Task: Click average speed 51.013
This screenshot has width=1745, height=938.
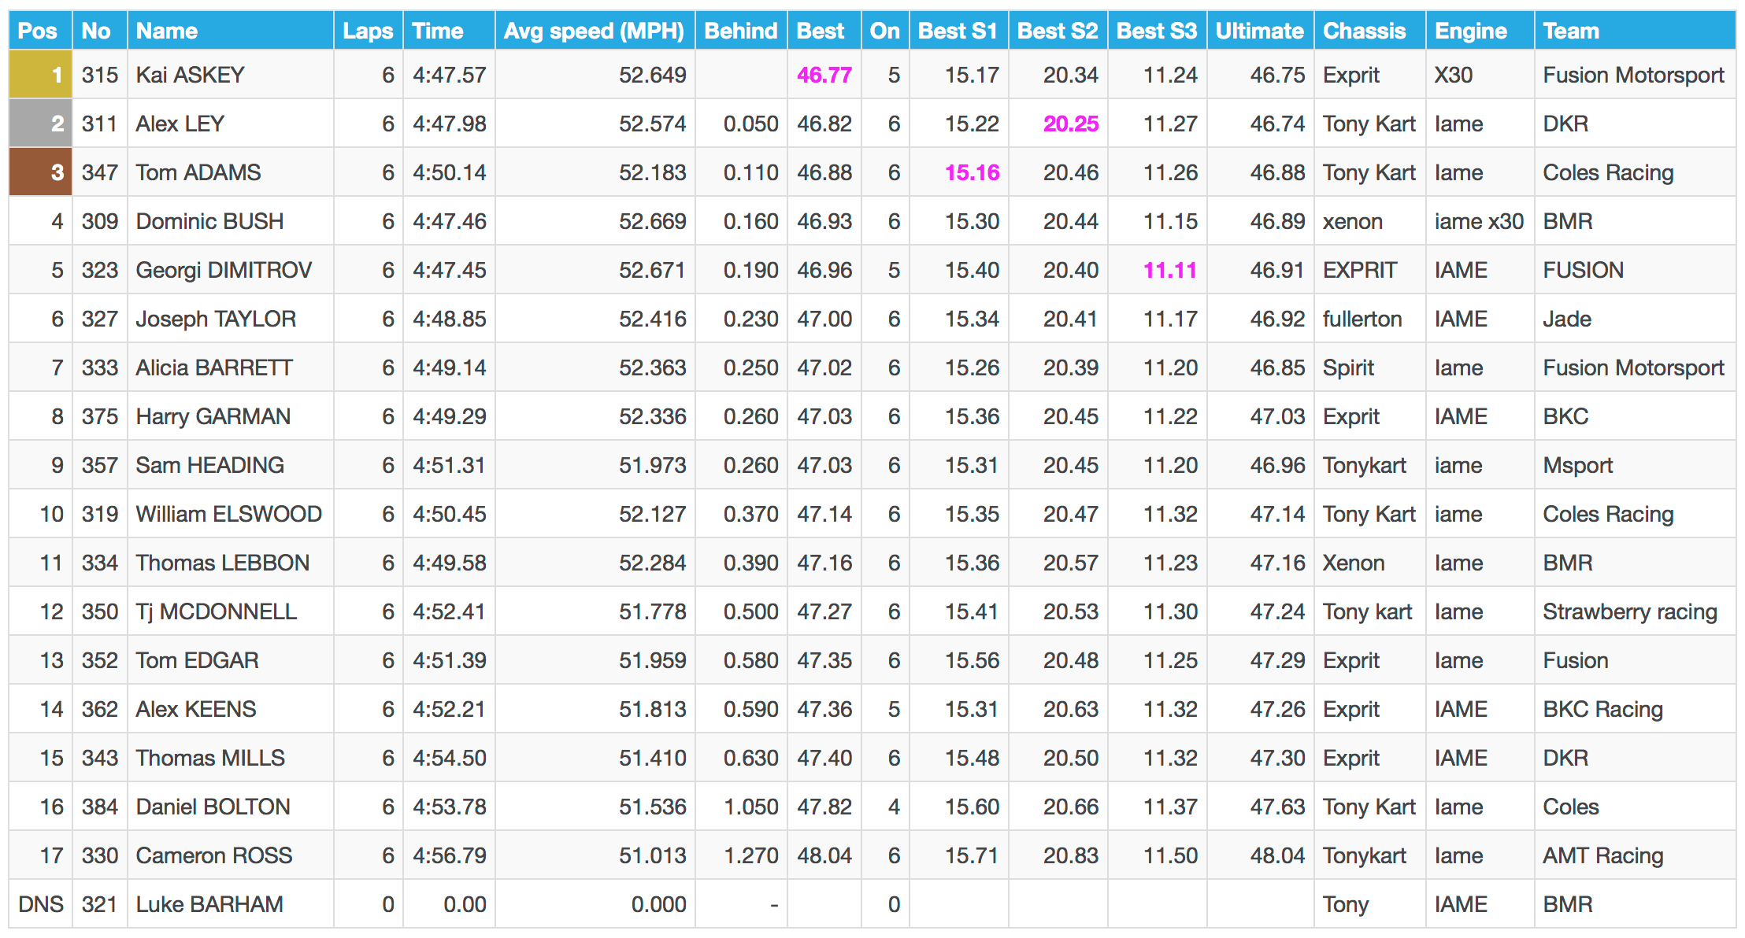Action: [652, 855]
